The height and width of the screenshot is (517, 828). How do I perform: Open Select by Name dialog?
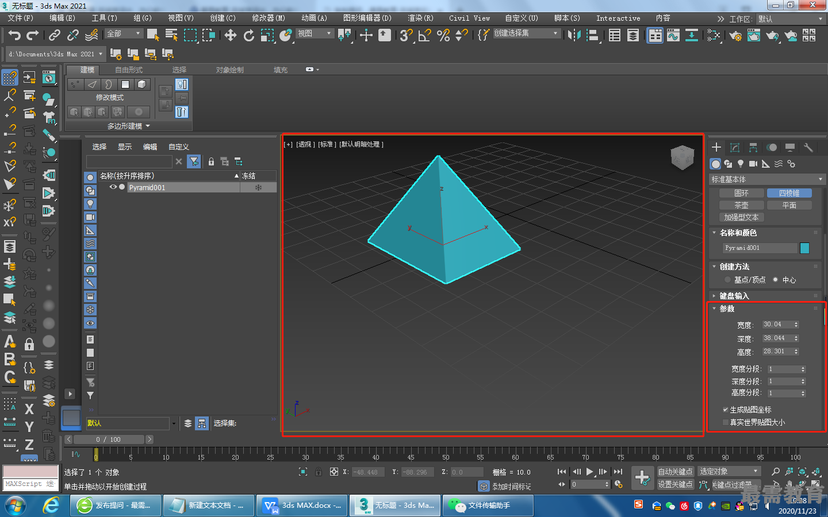(171, 36)
